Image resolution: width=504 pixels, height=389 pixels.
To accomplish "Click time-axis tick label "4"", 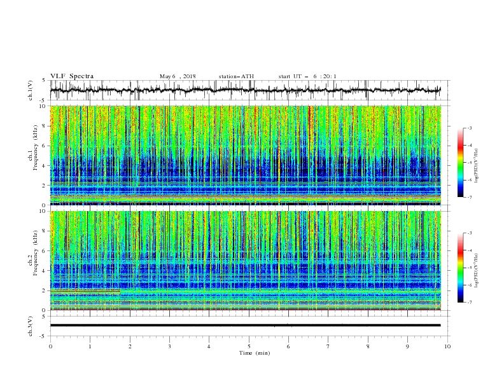I will click(209, 346).
